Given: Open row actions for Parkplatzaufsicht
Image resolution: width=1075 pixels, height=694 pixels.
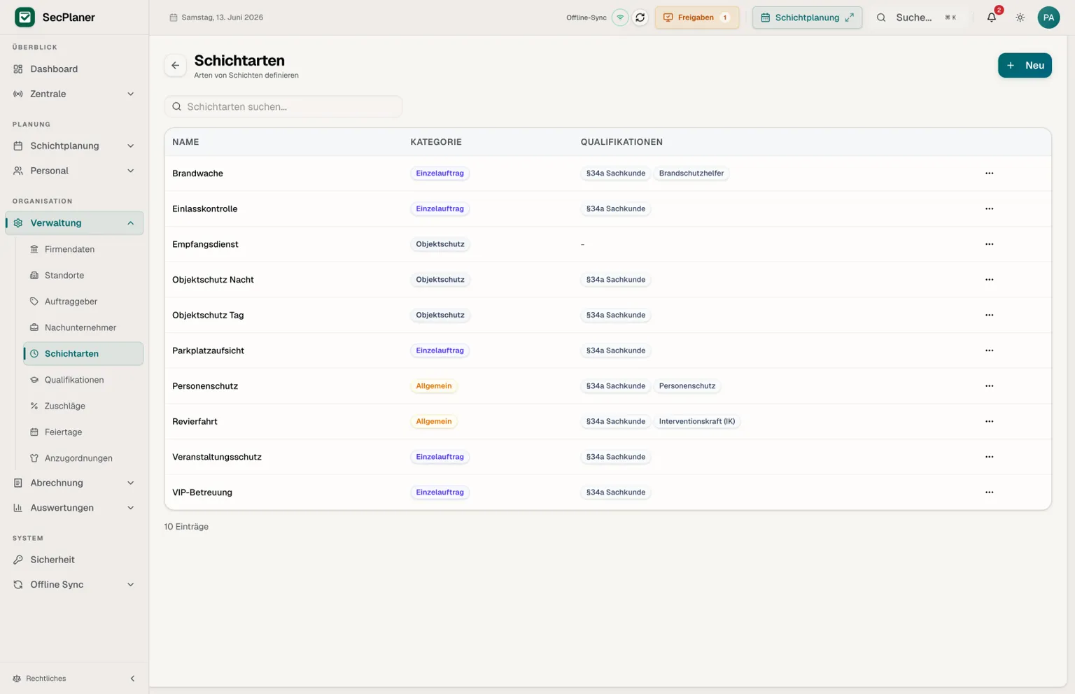Looking at the screenshot, I should [989, 350].
